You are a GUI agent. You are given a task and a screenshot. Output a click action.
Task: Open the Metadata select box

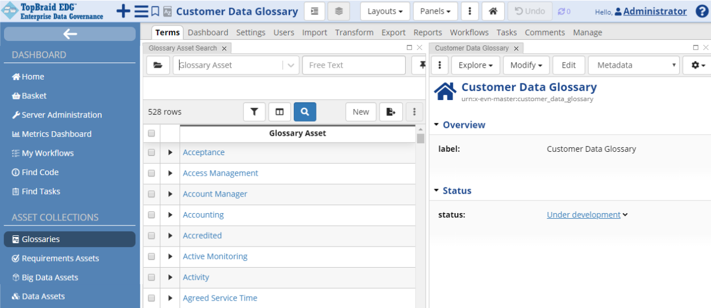pos(634,65)
